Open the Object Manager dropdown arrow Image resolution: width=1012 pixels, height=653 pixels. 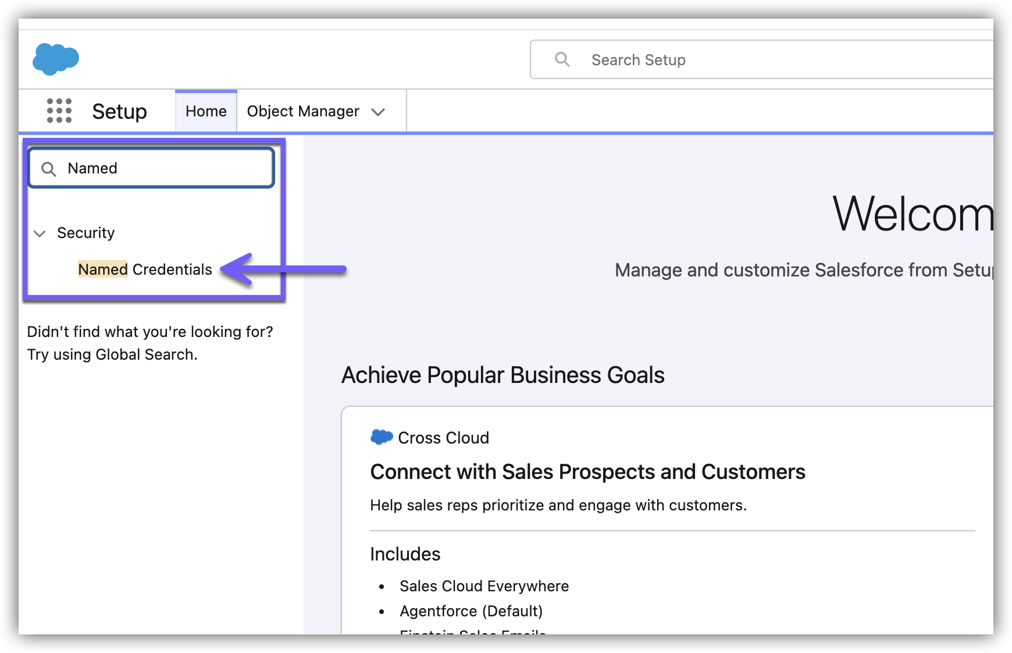pos(378,112)
